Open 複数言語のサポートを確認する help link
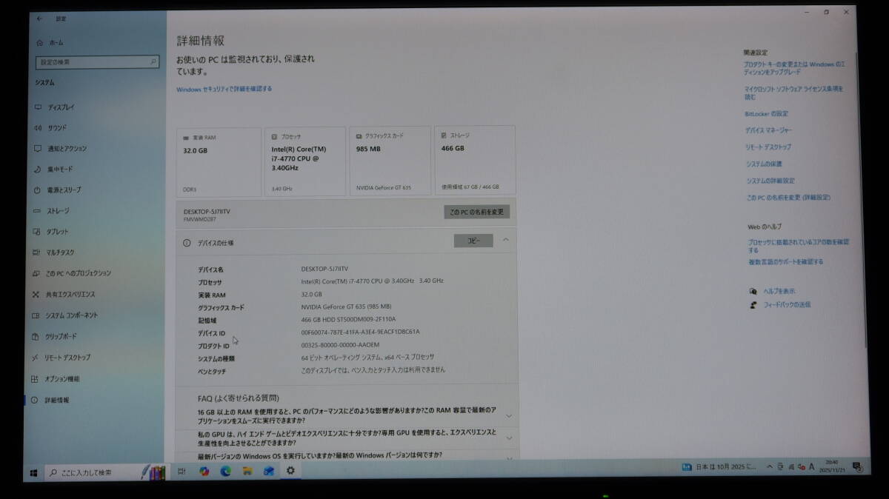 click(785, 262)
